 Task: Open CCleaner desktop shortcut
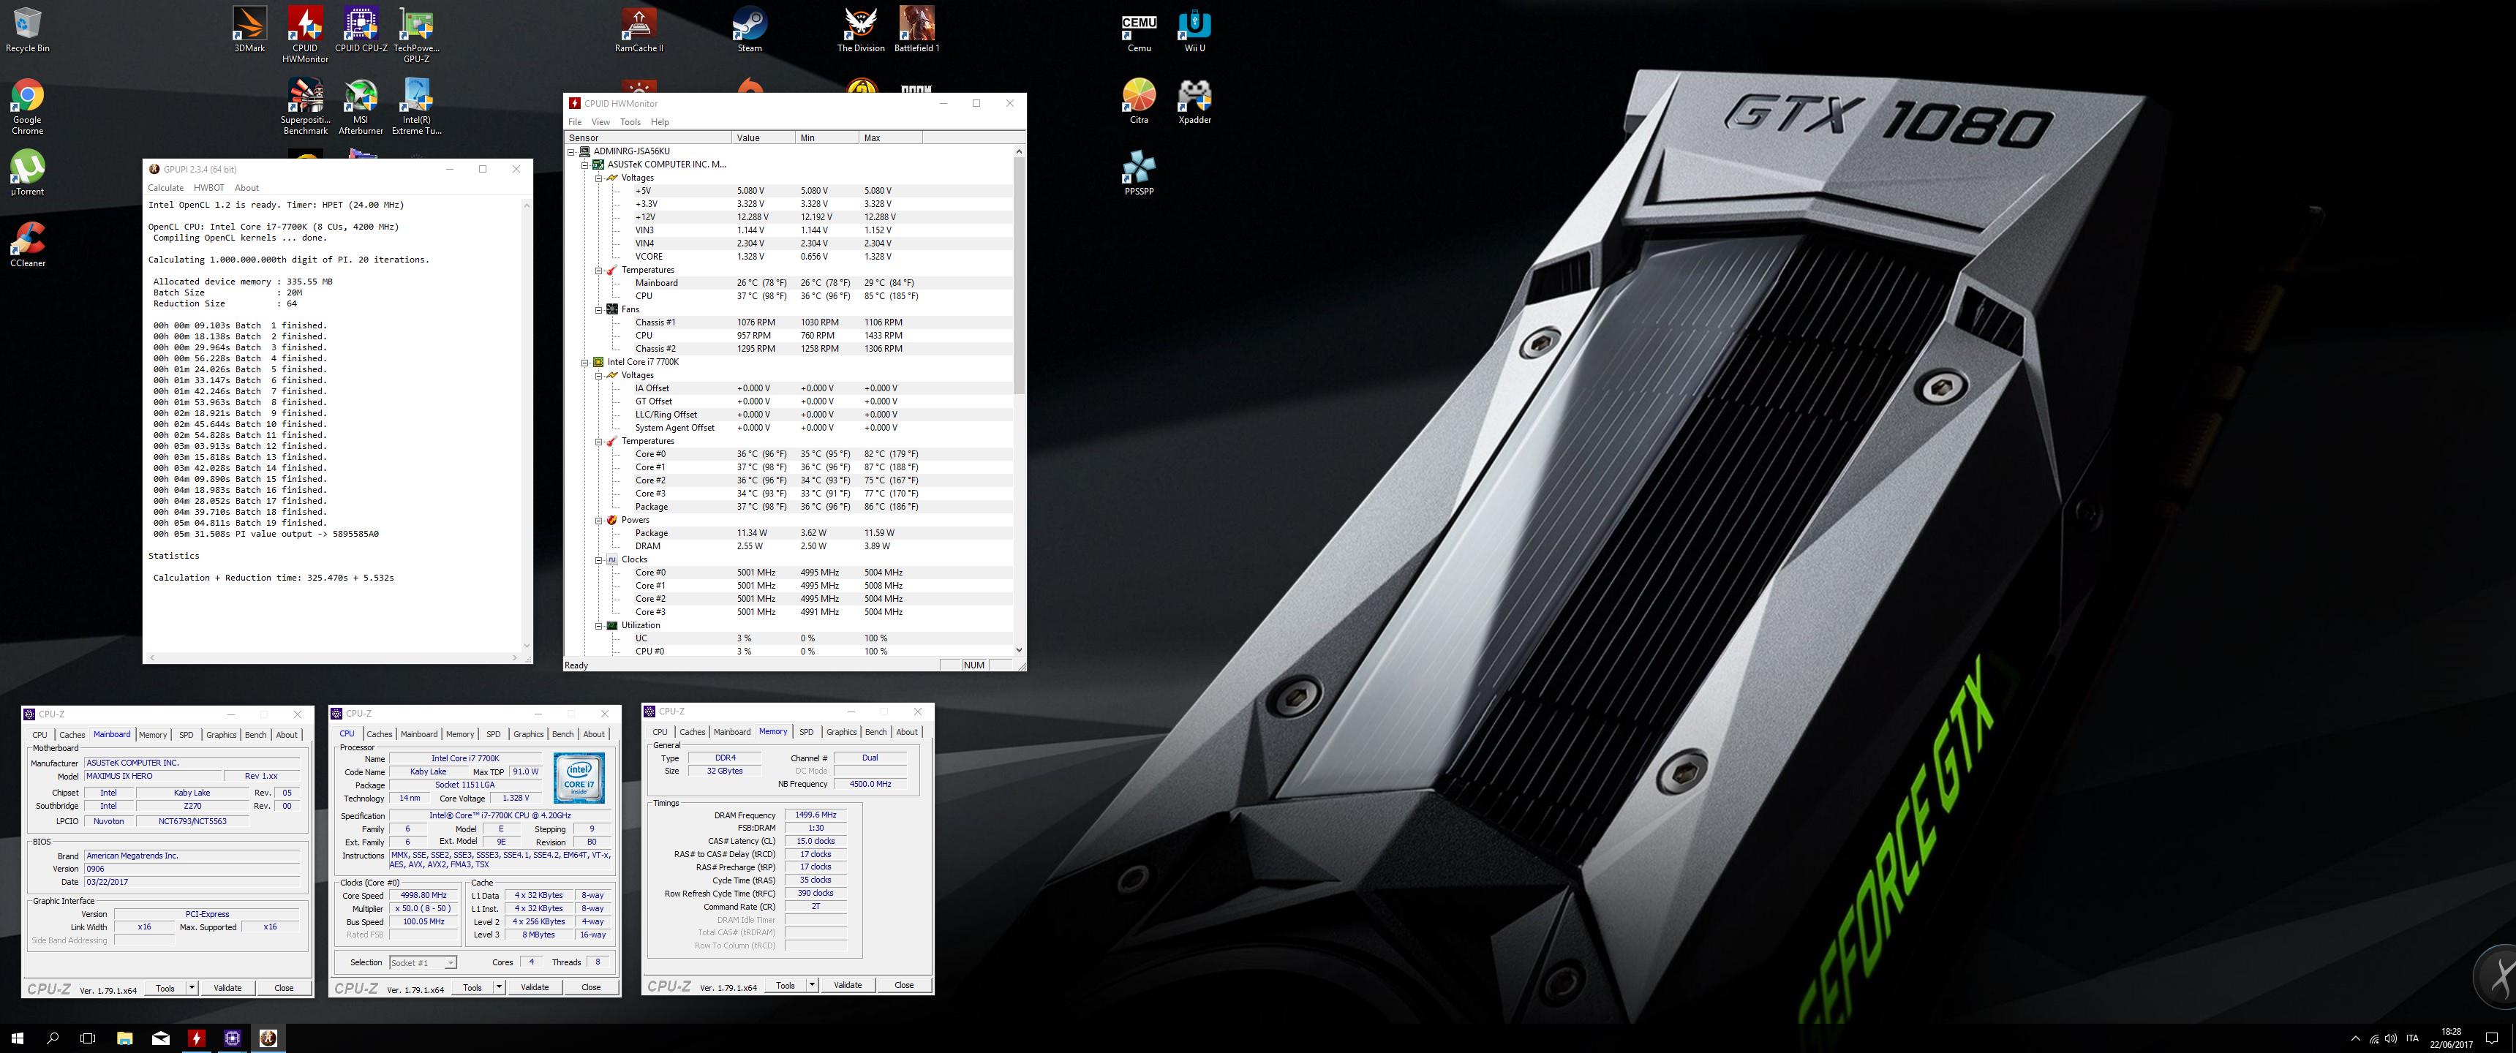coord(27,244)
